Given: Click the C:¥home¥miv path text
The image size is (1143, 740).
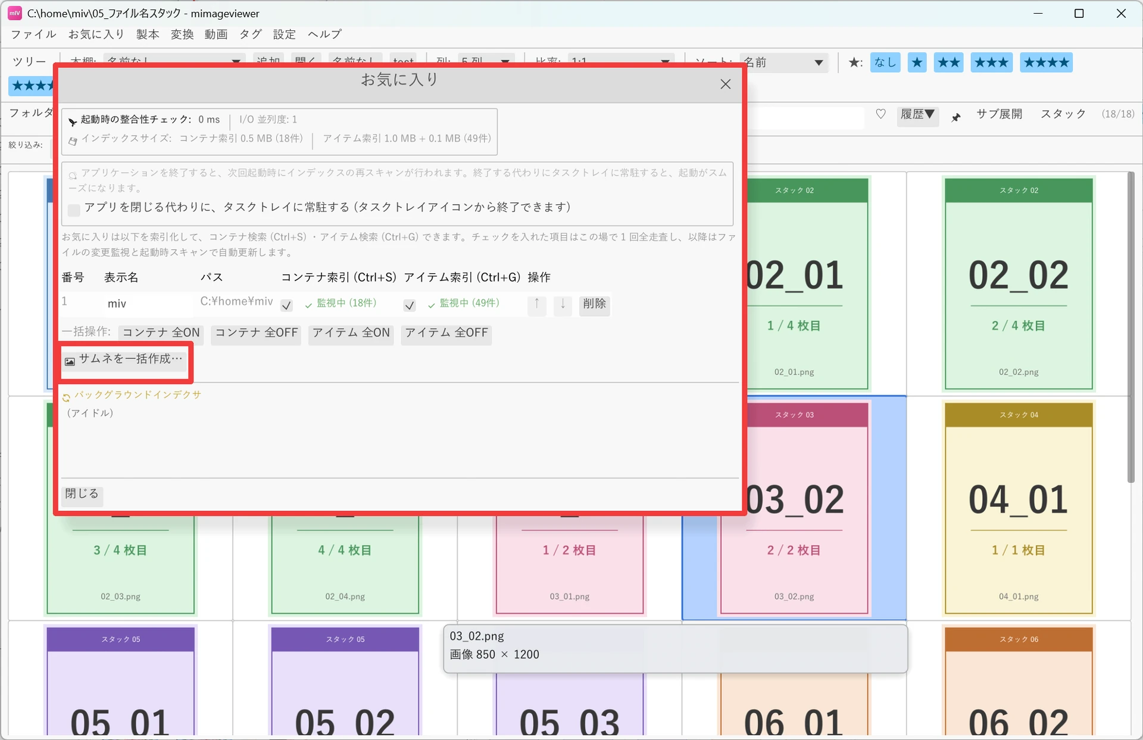Looking at the screenshot, I should pyautogui.click(x=236, y=302).
